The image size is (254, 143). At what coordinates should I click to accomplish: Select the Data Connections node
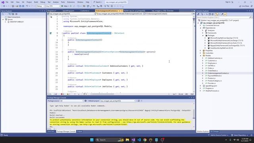[x=14, y=17]
